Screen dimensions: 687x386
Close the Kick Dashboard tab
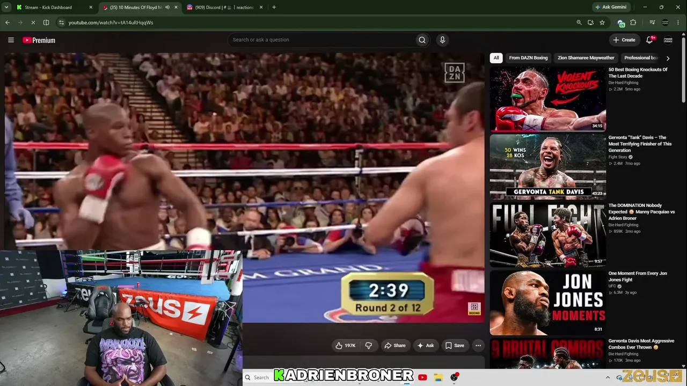91,8
